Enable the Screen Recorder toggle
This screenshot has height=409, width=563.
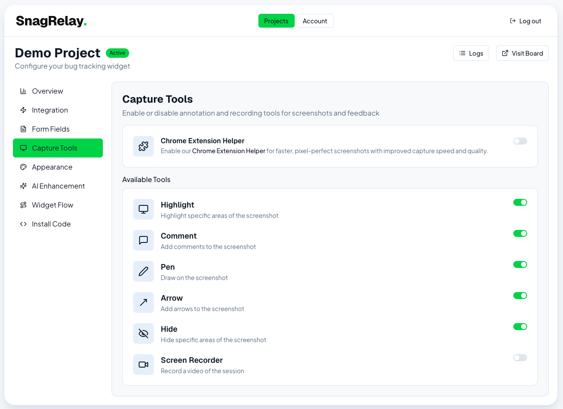(520, 358)
